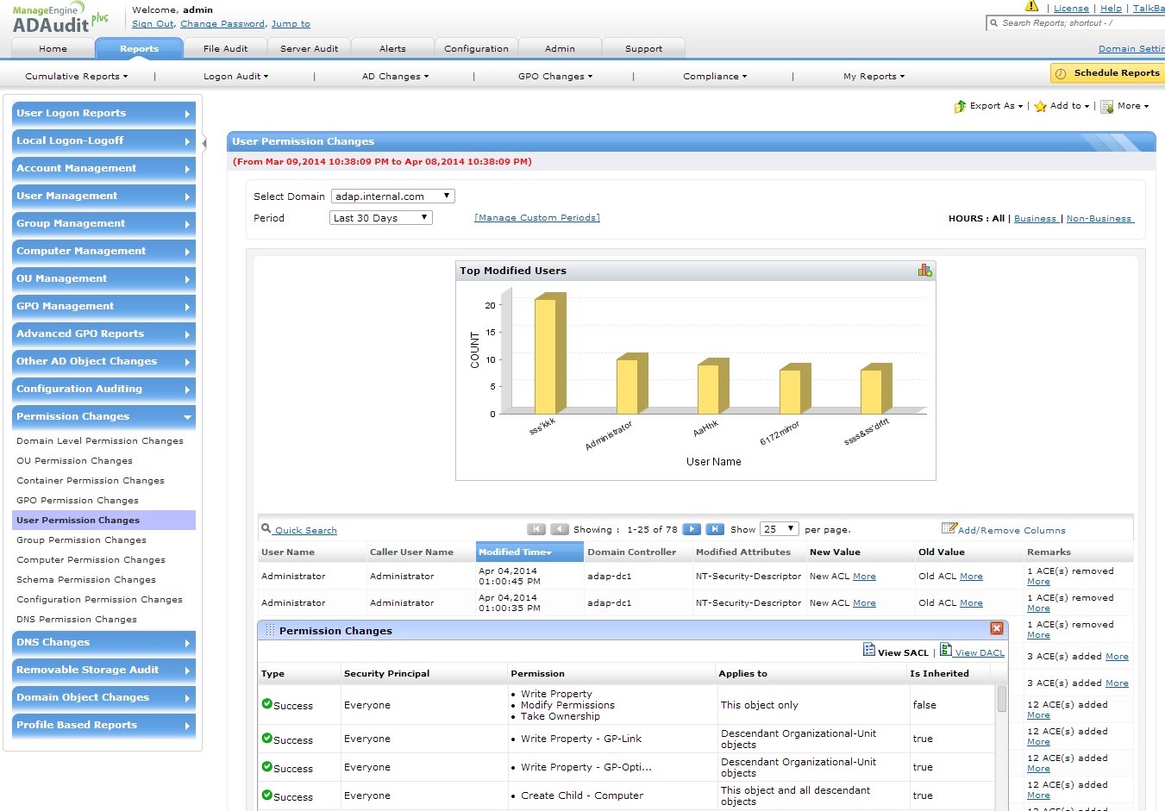Switch to the File Audit tab
This screenshot has width=1165, height=811.
tap(225, 49)
